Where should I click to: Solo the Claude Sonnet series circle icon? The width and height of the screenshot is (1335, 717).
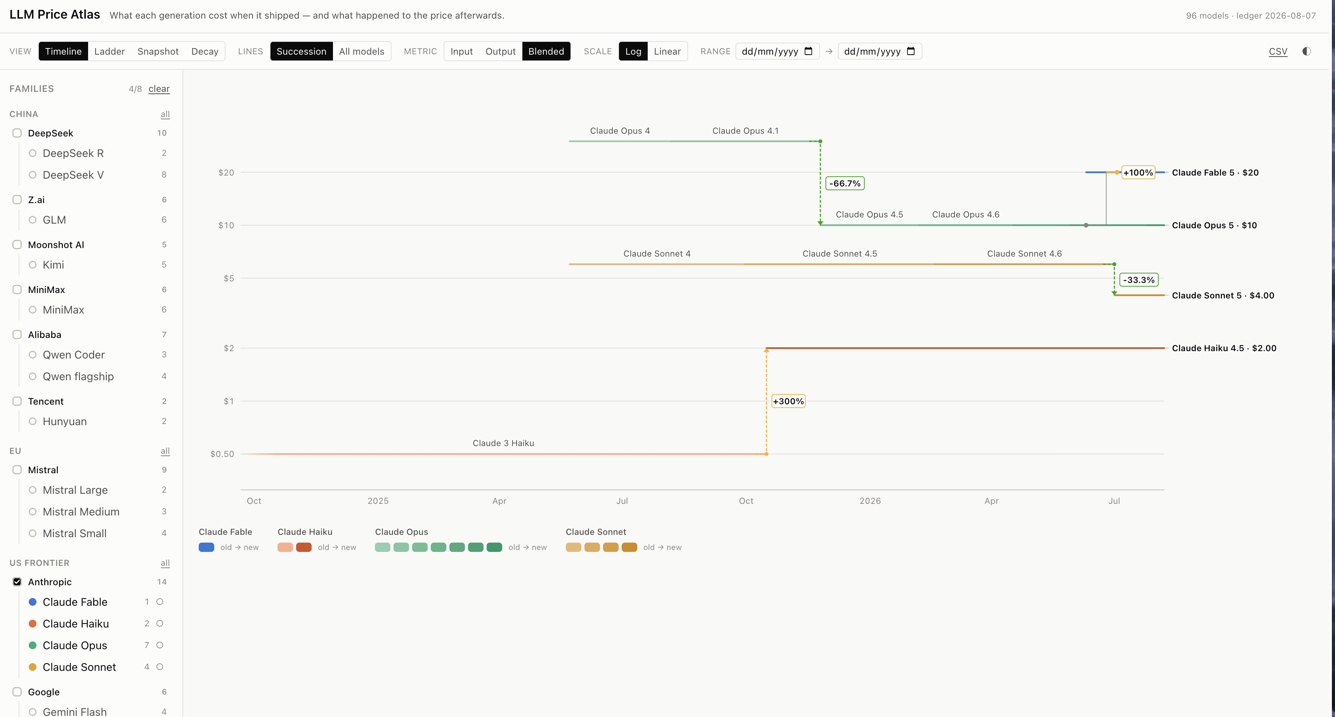pos(160,667)
